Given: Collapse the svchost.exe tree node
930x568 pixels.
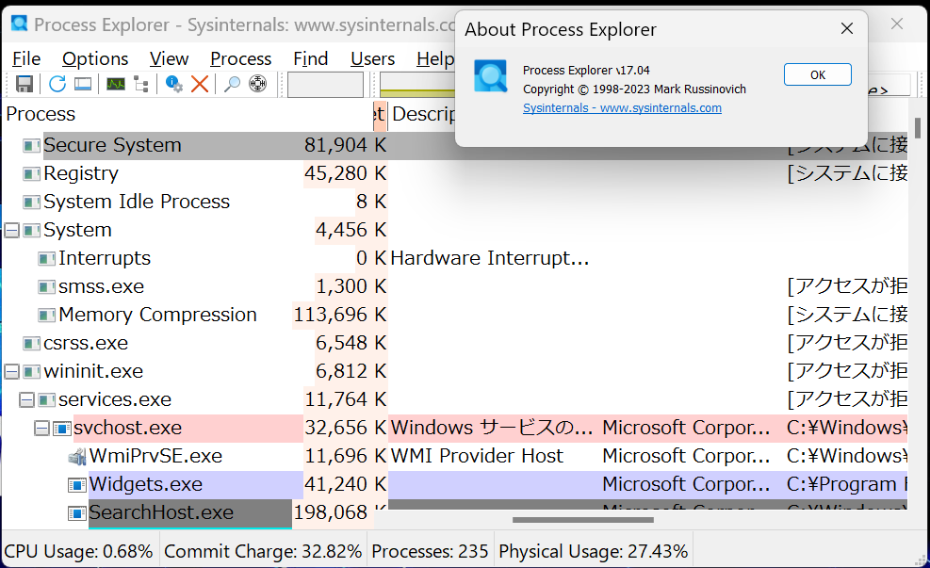Looking at the screenshot, I should 41,427.
